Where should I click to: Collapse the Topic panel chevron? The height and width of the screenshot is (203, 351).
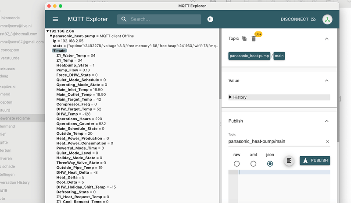pyautogui.click(x=326, y=38)
